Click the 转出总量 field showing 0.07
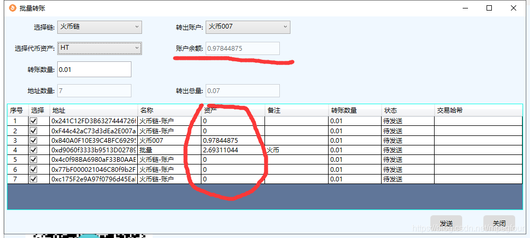 point(243,90)
